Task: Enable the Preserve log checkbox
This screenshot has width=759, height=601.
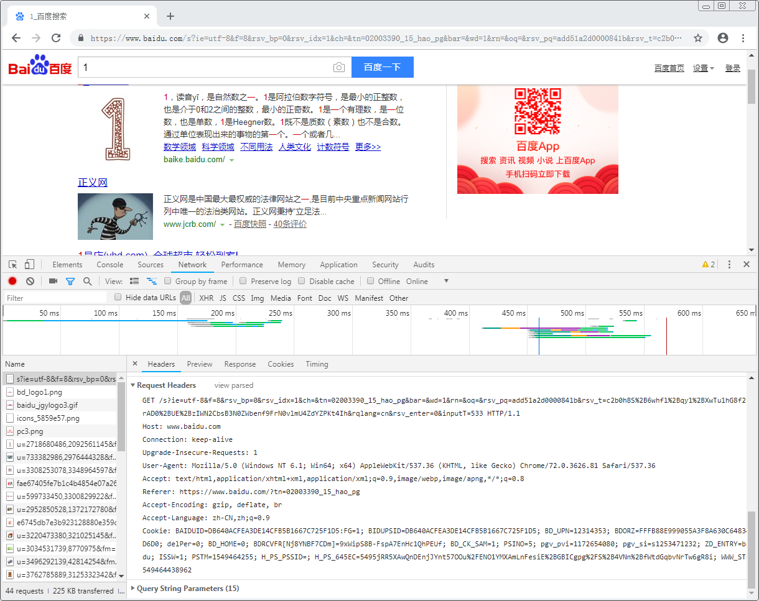Action: 243,281
